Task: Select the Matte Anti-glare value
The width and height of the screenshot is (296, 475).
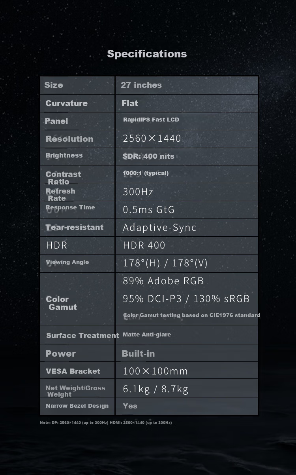Action: pyautogui.click(x=147, y=334)
